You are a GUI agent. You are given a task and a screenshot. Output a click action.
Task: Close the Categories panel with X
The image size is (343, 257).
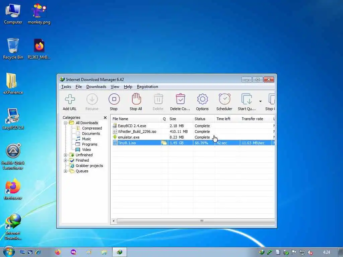pyautogui.click(x=105, y=117)
